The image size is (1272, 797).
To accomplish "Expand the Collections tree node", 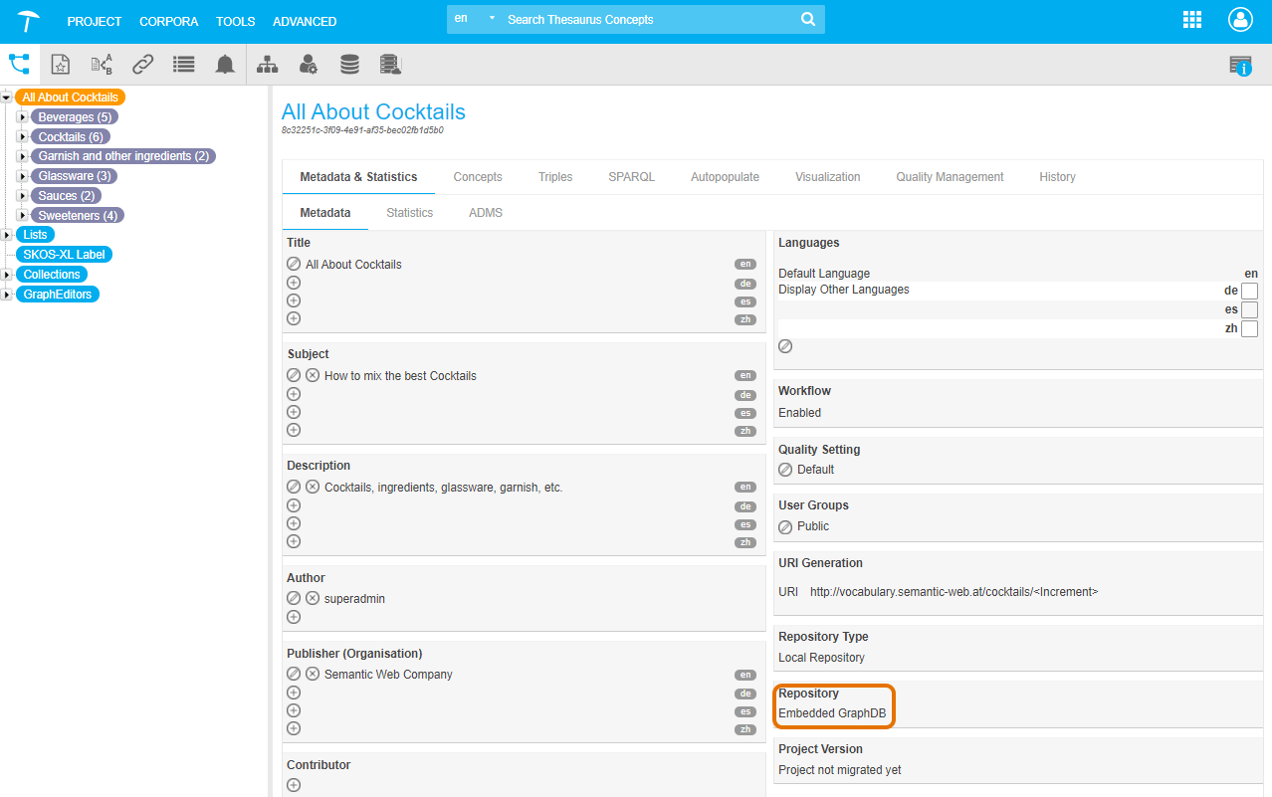I will (x=7, y=275).
